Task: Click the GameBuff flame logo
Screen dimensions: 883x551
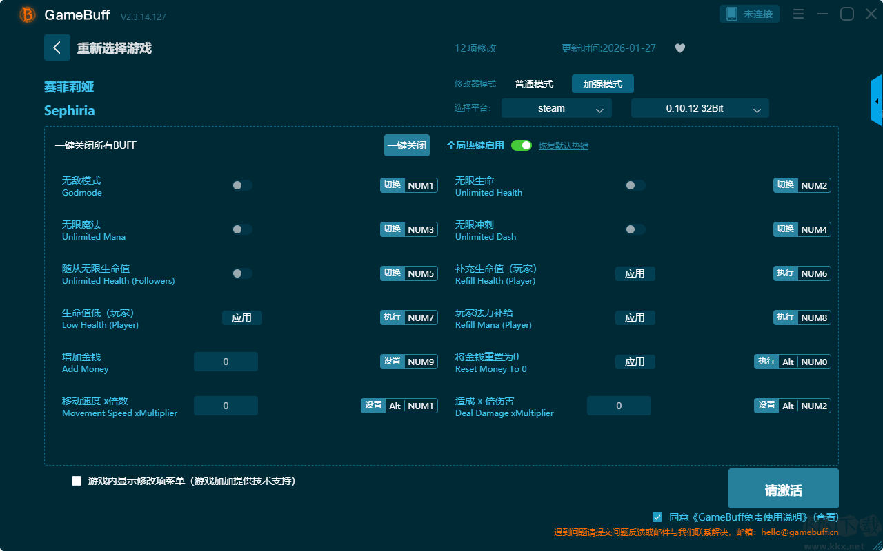Action: pos(28,14)
